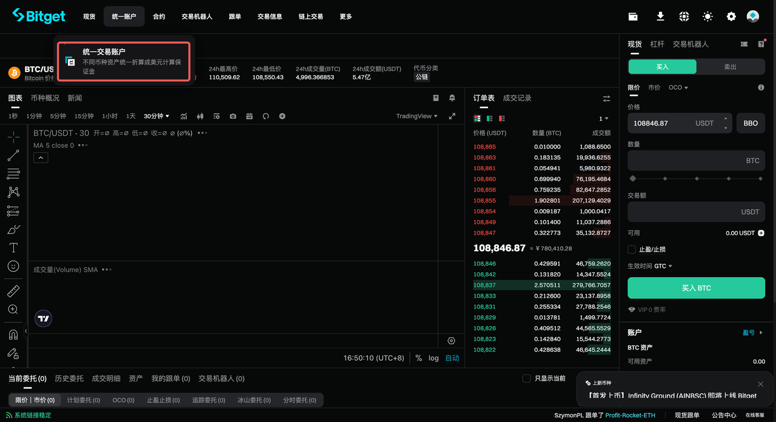Open the emoji icons tool
Screen dimensions: 776x422
tap(13, 266)
